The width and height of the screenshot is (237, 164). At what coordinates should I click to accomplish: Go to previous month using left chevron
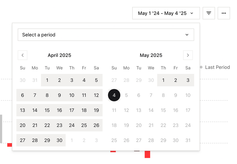coord(22,55)
